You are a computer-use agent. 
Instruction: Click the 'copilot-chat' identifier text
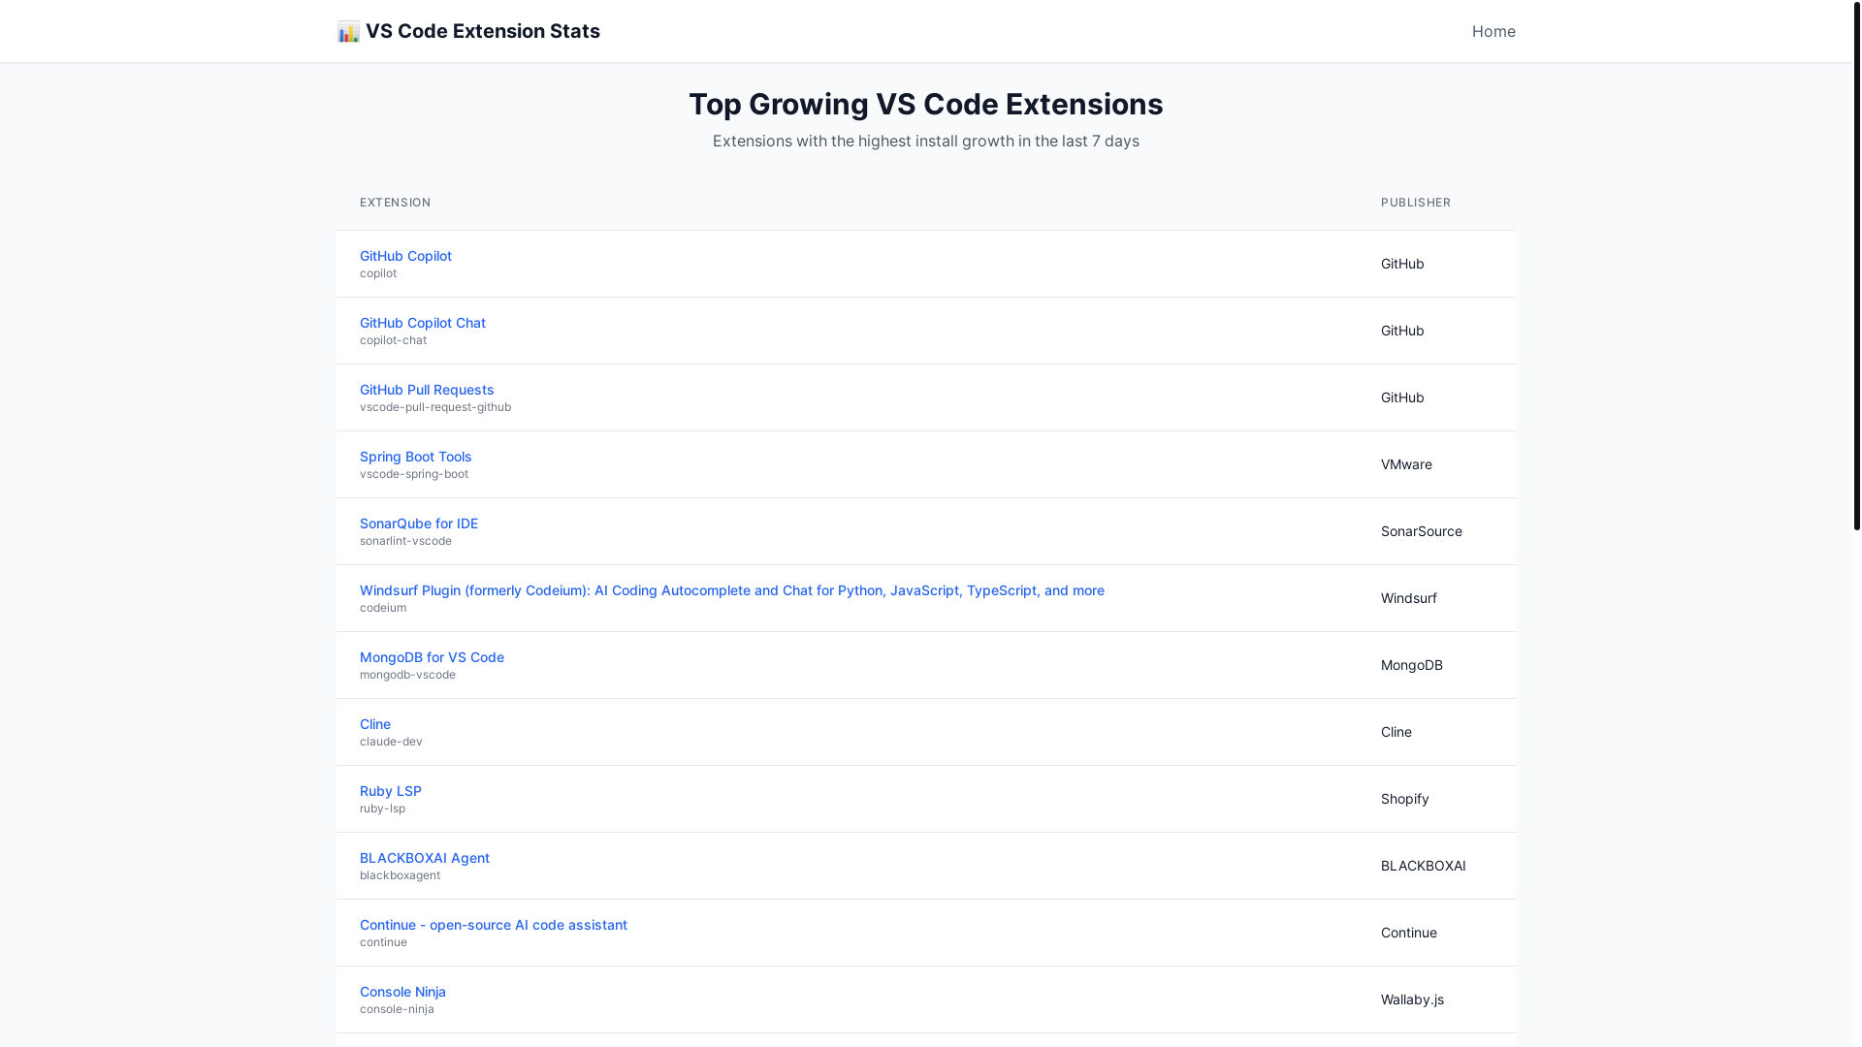click(x=393, y=340)
